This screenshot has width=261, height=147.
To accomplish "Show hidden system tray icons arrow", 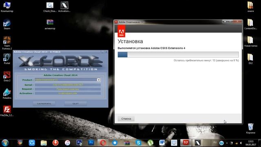I will point(227,143).
